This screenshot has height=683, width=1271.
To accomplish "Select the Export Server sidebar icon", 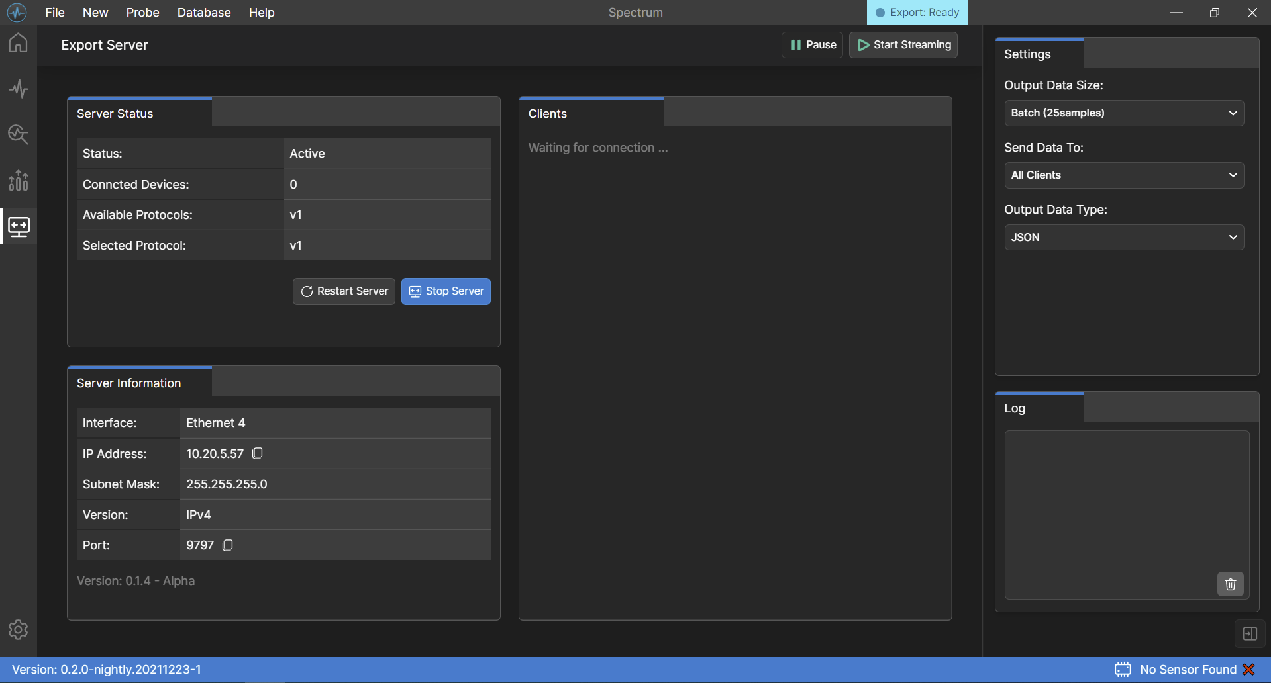I will [19, 227].
